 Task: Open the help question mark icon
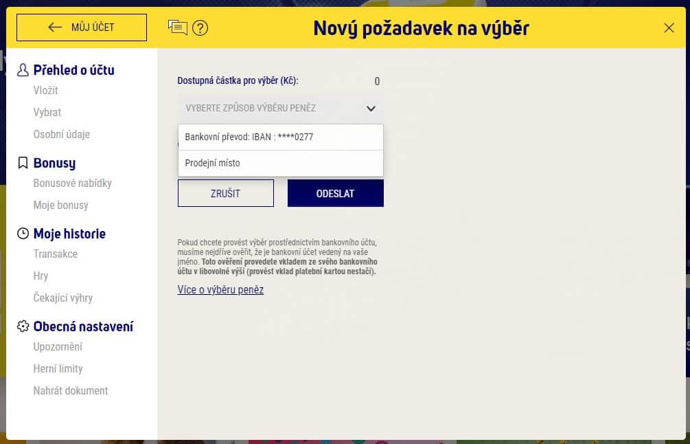coord(200,28)
